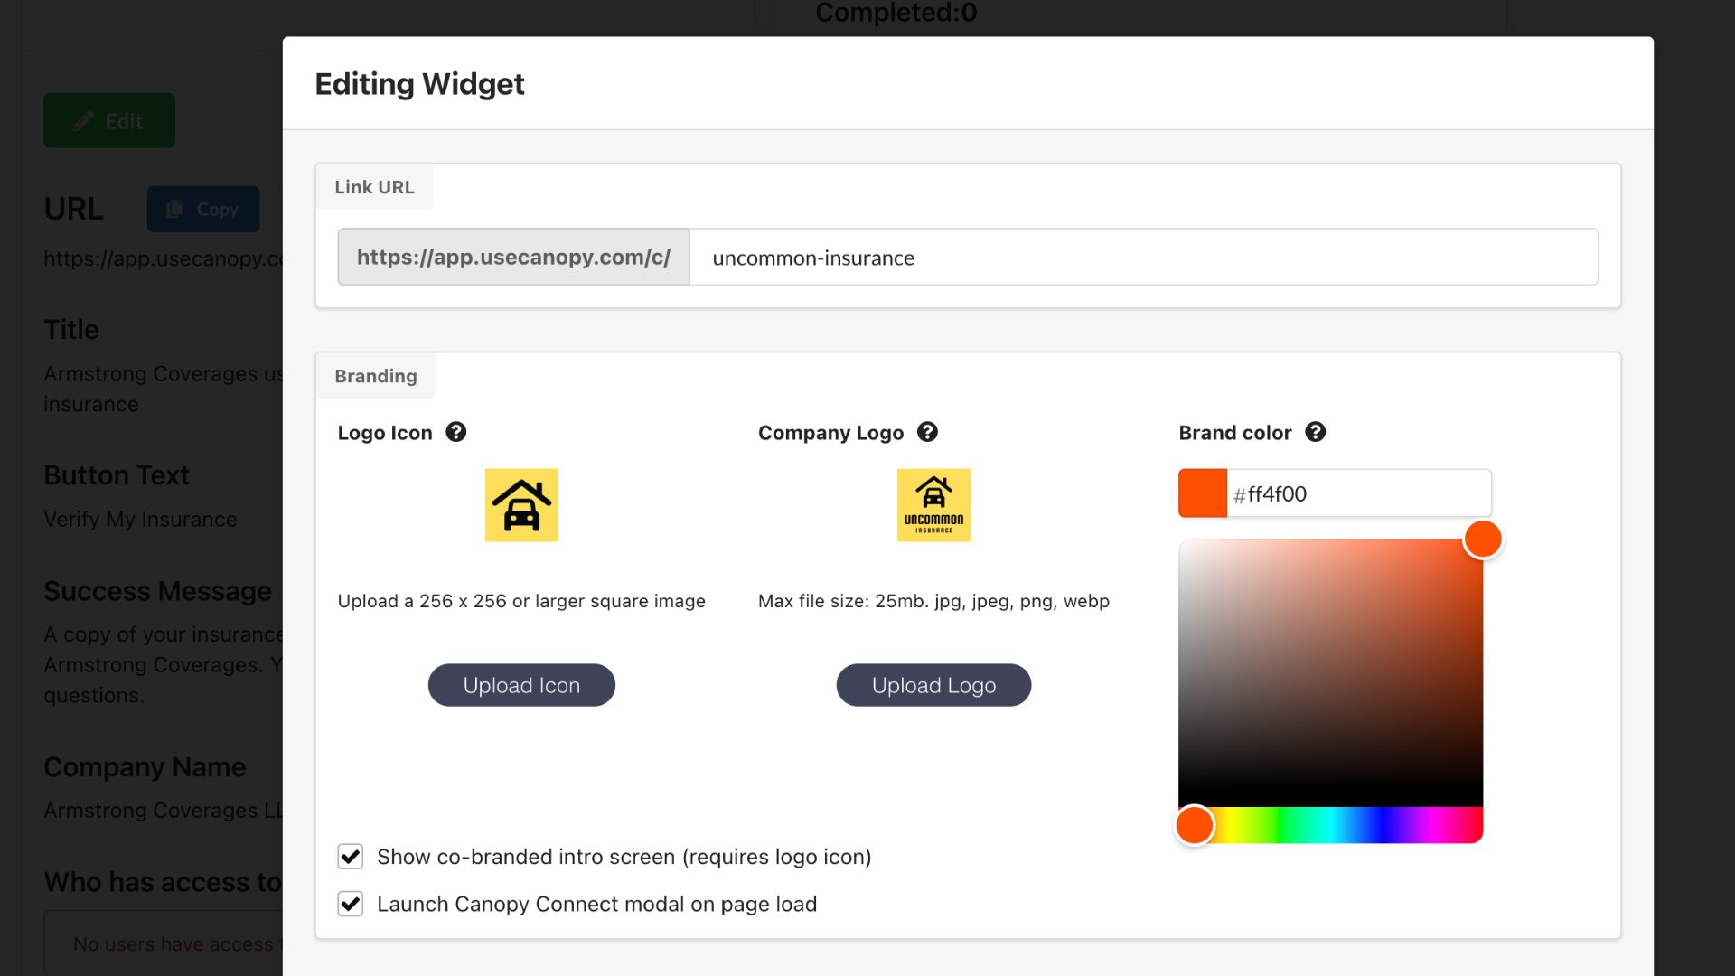Switch to the Branding tab
Screen dimensions: 1735x976
pyautogui.click(x=376, y=376)
